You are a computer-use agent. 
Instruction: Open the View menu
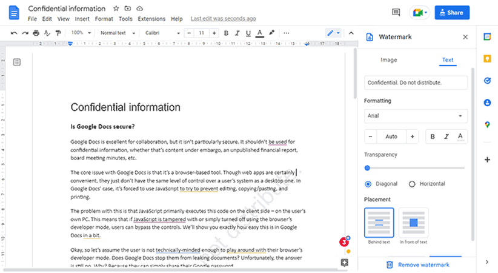(63, 19)
